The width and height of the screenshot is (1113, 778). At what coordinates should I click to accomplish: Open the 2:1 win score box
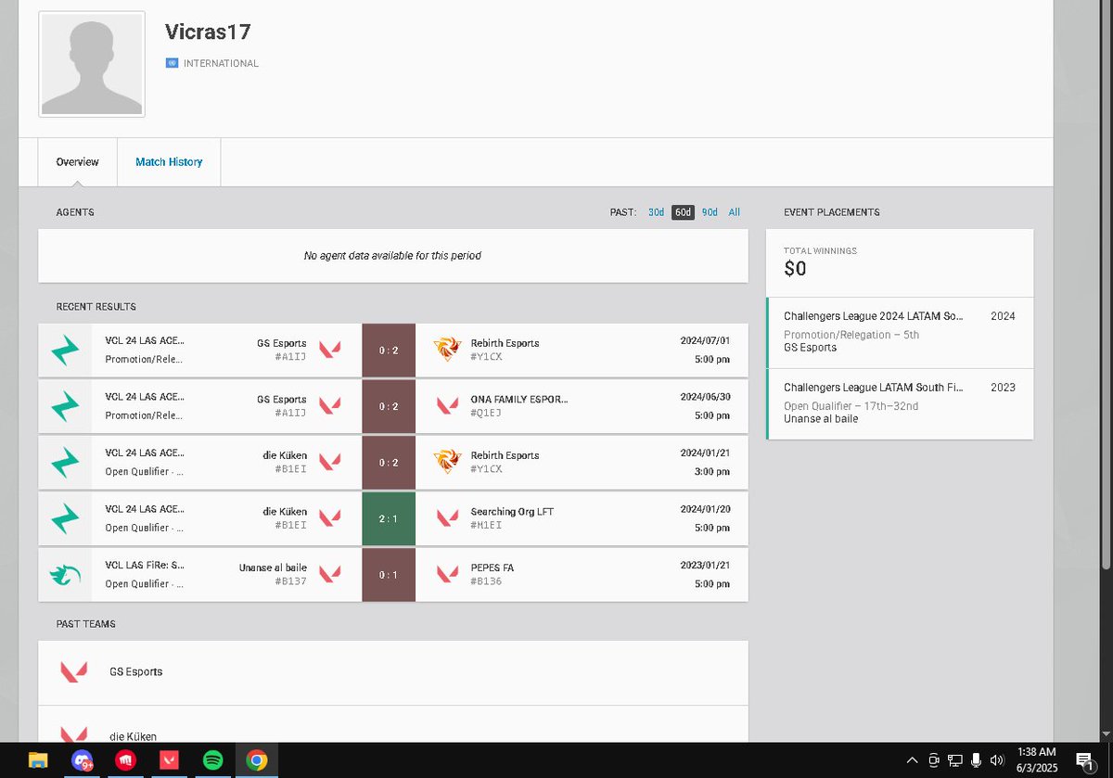coord(389,518)
